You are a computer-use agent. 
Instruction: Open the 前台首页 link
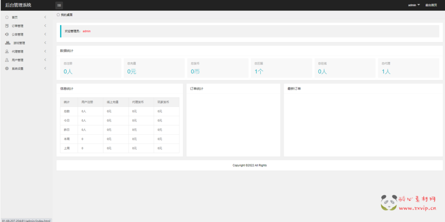[x=431, y=5]
